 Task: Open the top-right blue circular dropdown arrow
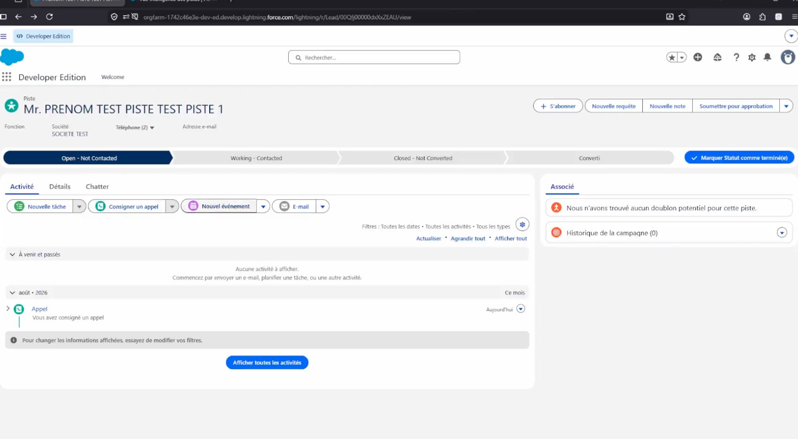[791, 36]
